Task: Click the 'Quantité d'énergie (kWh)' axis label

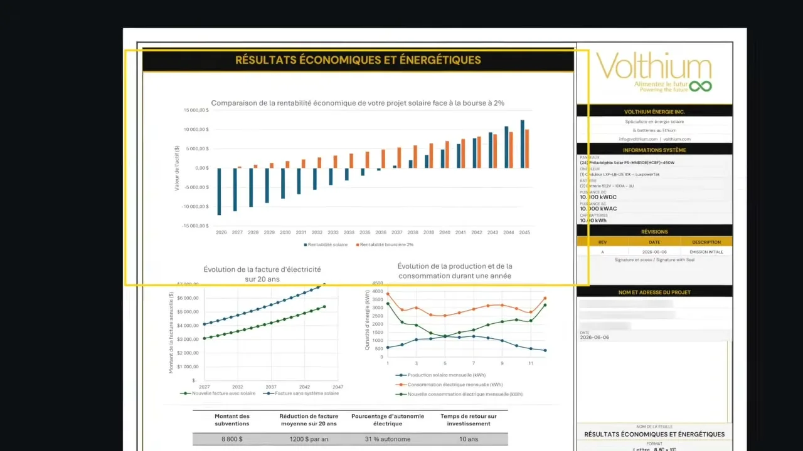Action: coord(368,321)
